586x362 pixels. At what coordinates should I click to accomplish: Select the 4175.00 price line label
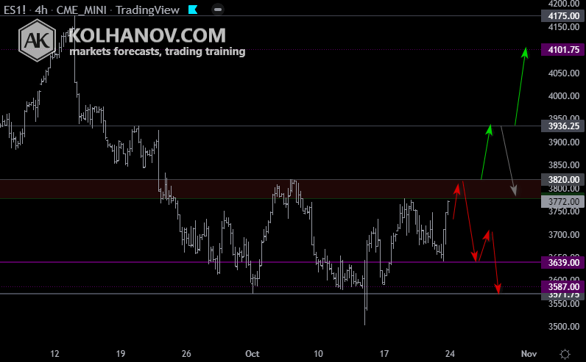pyautogui.click(x=563, y=16)
